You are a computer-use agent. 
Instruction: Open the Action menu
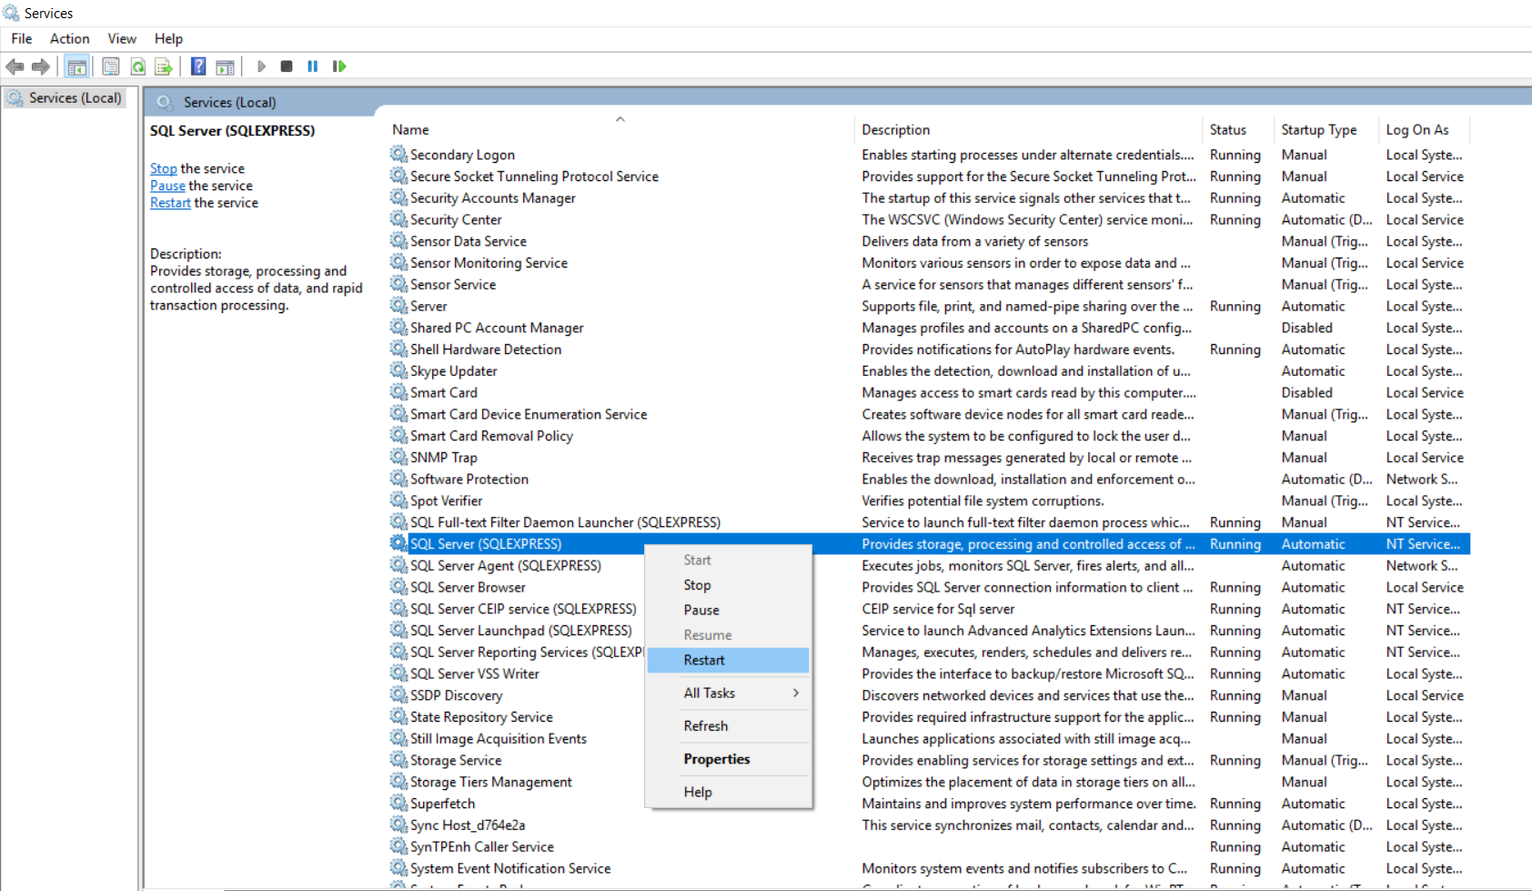coord(69,38)
